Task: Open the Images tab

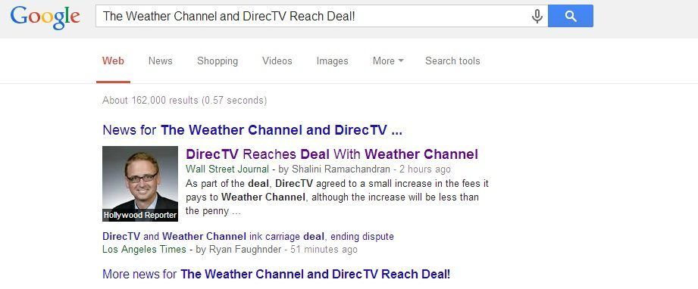Action: [x=332, y=61]
